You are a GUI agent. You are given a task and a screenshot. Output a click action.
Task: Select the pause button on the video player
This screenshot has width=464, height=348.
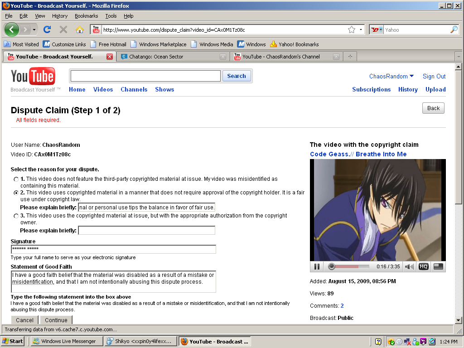click(317, 266)
